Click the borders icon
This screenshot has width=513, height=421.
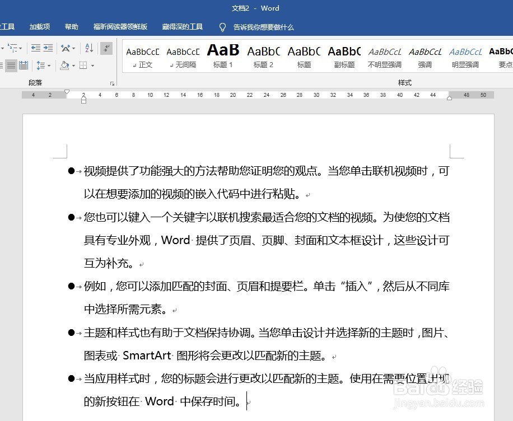[83, 66]
